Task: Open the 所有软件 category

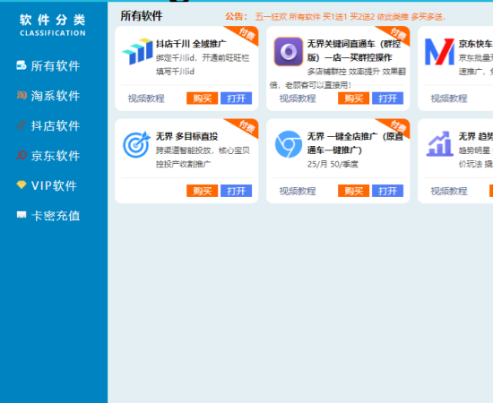Action: [56, 66]
